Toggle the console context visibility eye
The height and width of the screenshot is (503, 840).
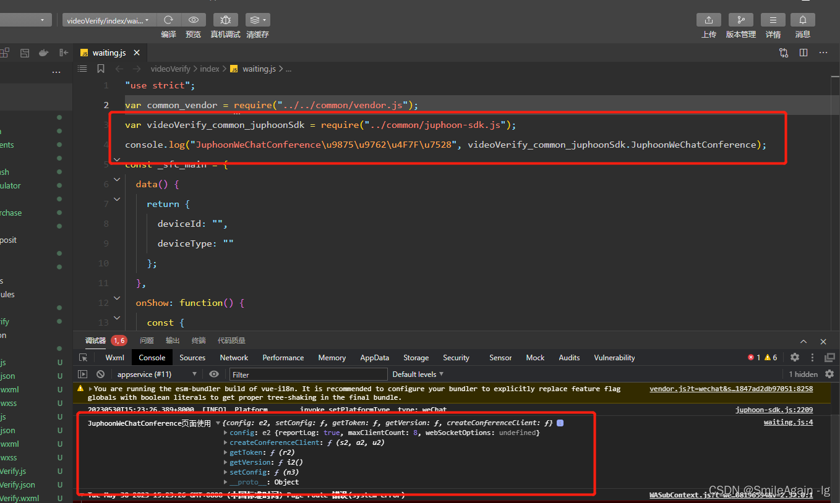(213, 374)
